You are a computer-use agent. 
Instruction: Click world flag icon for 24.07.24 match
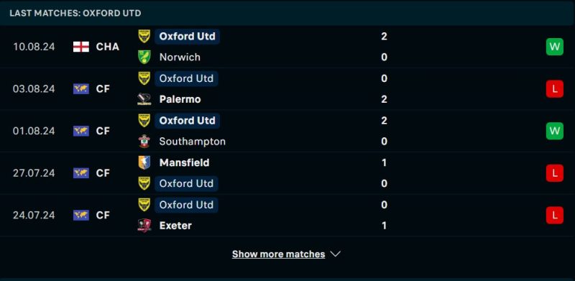pos(81,215)
